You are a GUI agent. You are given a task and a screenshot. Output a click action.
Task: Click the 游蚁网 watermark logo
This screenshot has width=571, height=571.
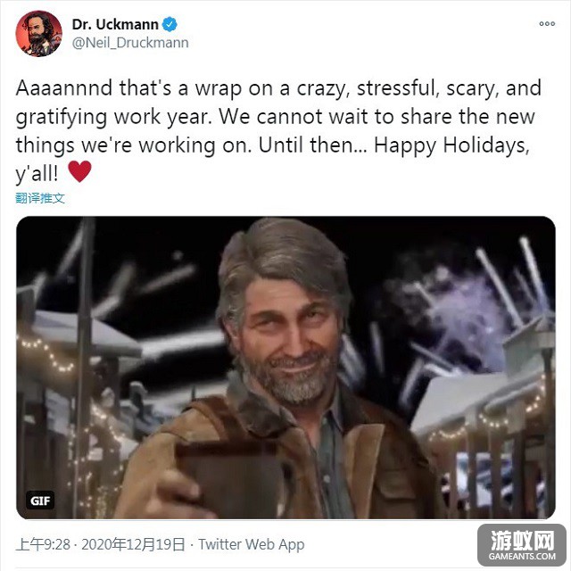[x=522, y=541]
